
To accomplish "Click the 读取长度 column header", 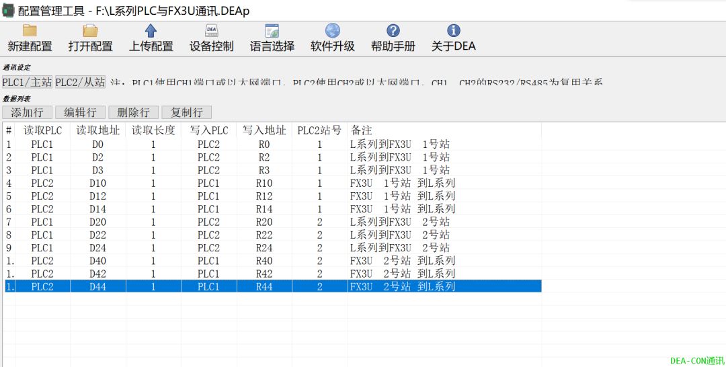I will pos(153,130).
